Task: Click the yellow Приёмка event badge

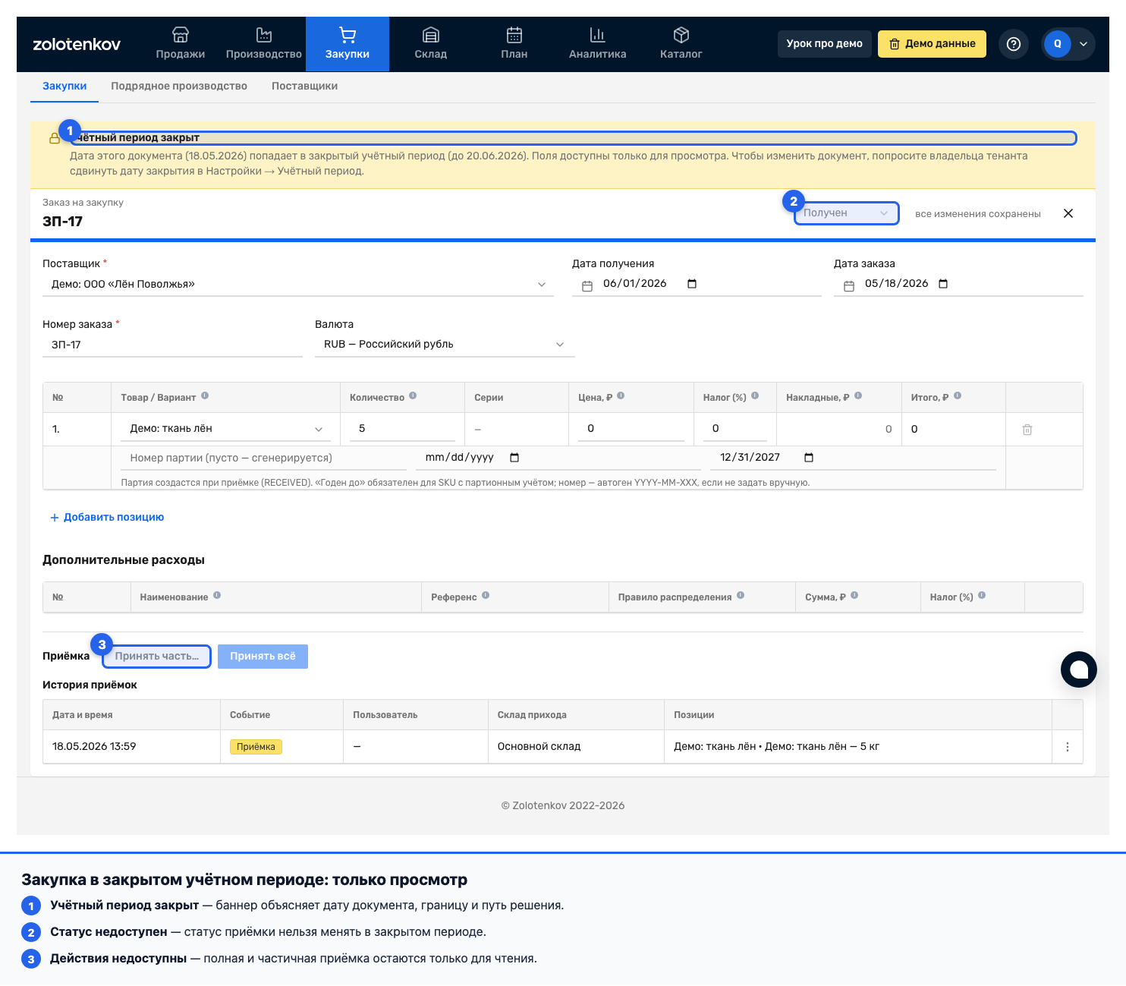Action: tap(256, 747)
